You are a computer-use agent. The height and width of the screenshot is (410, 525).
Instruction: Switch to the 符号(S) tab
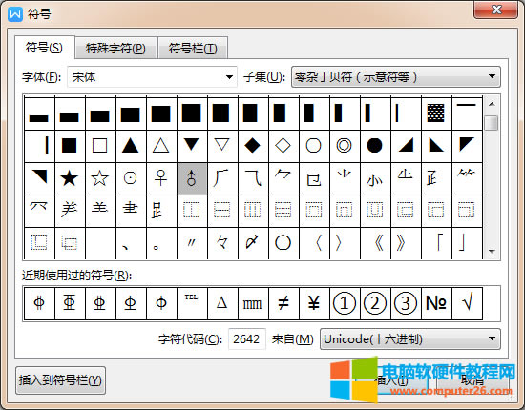click(44, 48)
